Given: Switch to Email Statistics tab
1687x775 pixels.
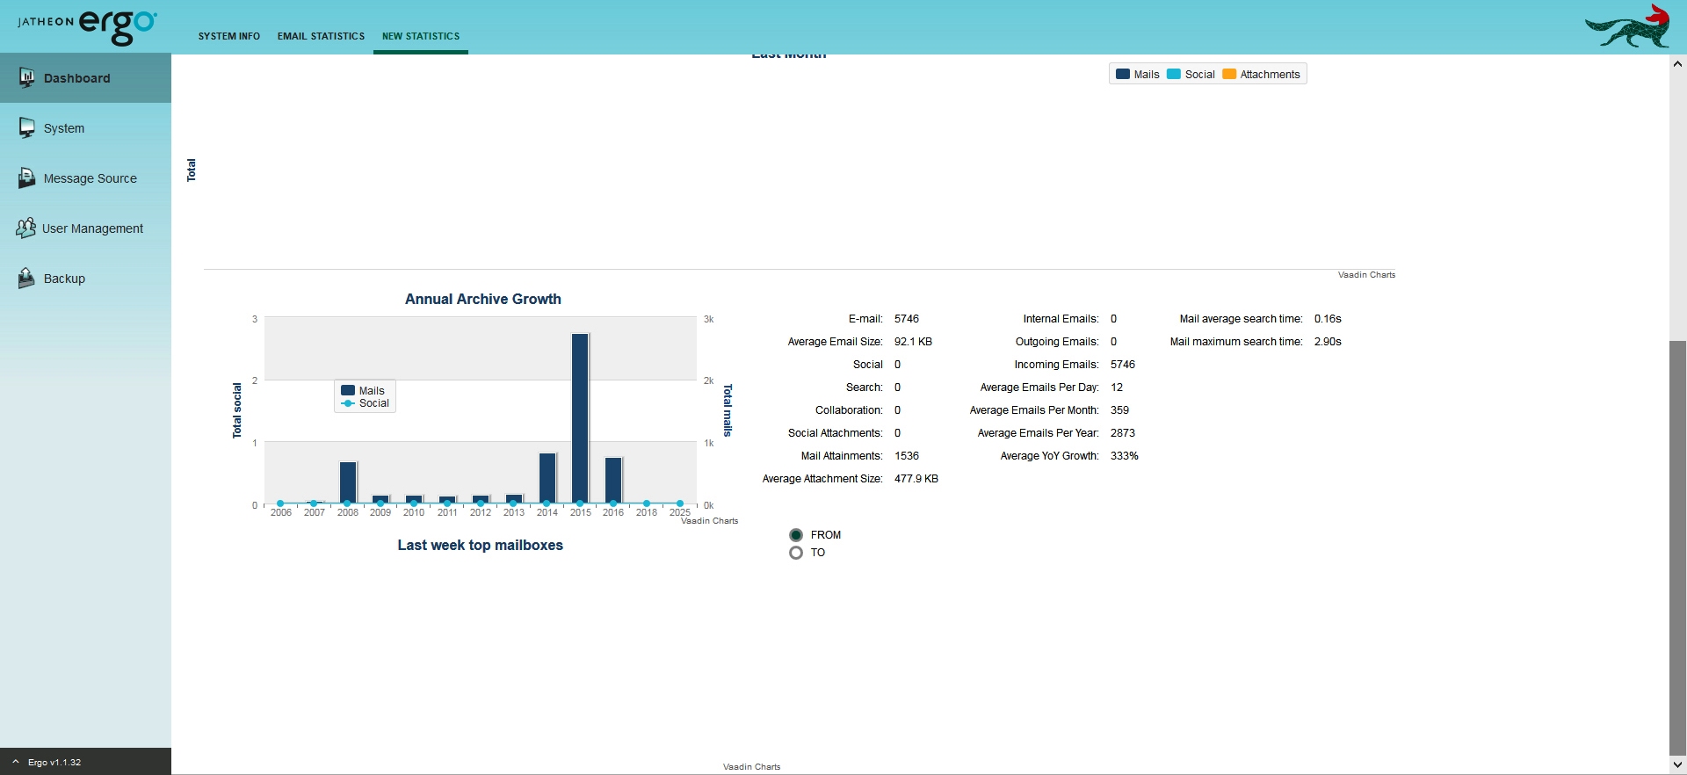Looking at the screenshot, I should pos(321,36).
